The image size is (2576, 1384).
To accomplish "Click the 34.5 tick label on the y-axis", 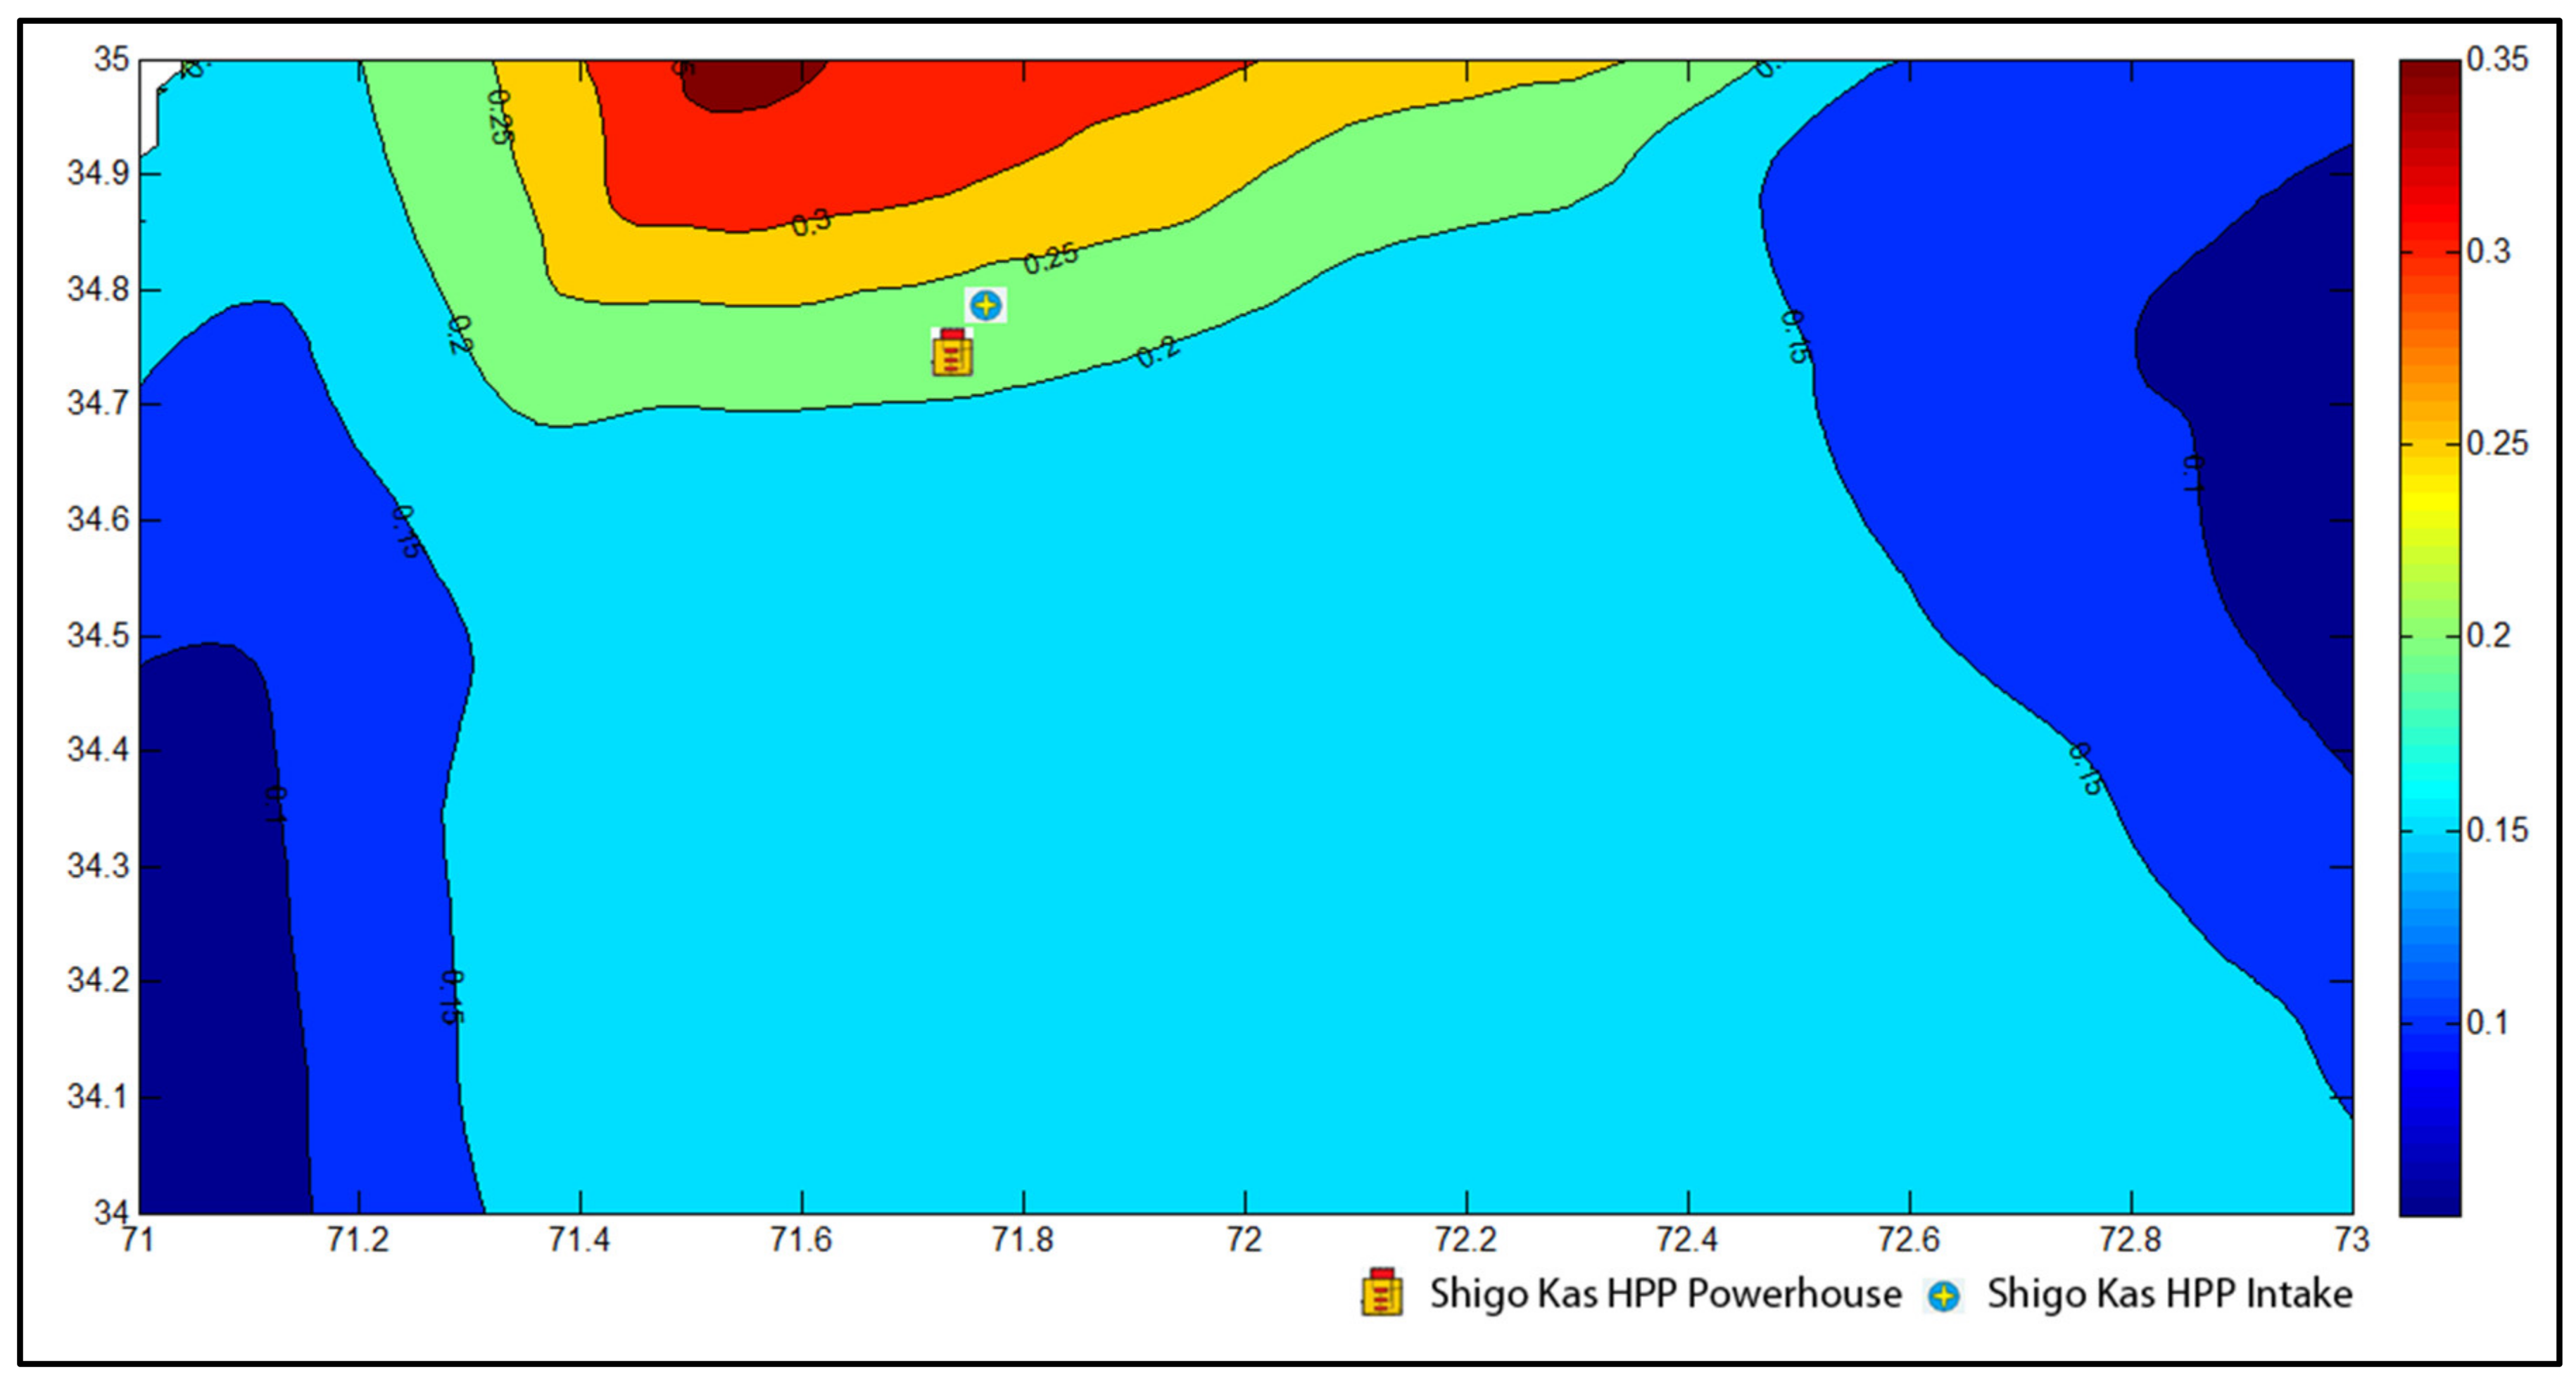I will [x=98, y=636].
